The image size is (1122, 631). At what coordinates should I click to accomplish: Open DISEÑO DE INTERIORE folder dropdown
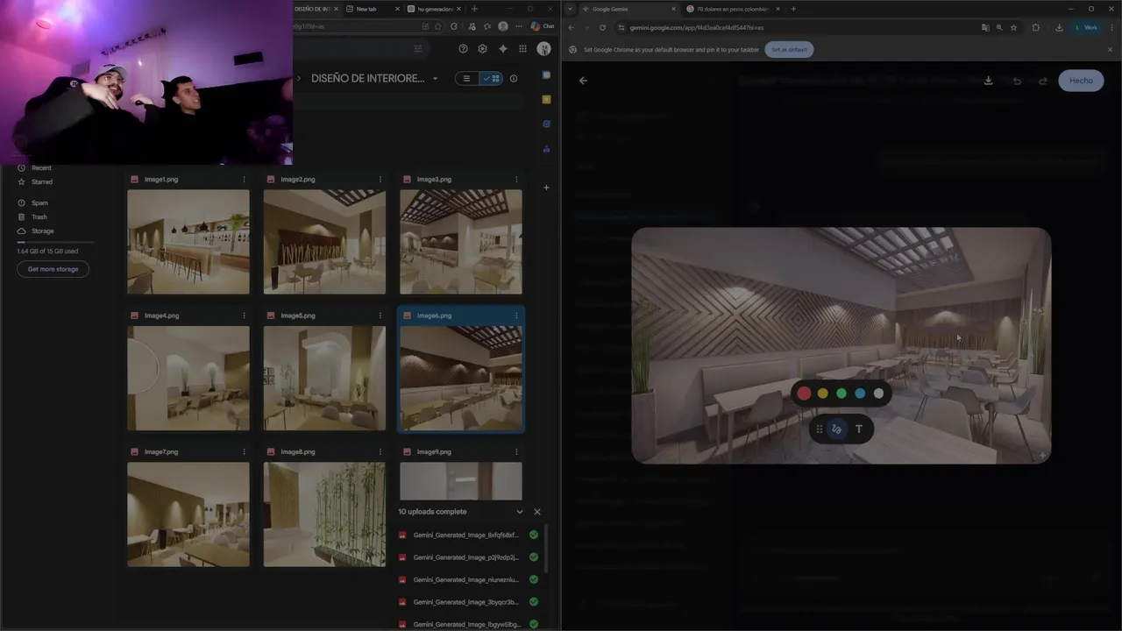(x=435, y=79)
